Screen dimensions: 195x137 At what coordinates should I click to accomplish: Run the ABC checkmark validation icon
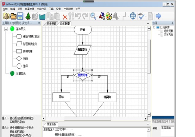[141, 16]
